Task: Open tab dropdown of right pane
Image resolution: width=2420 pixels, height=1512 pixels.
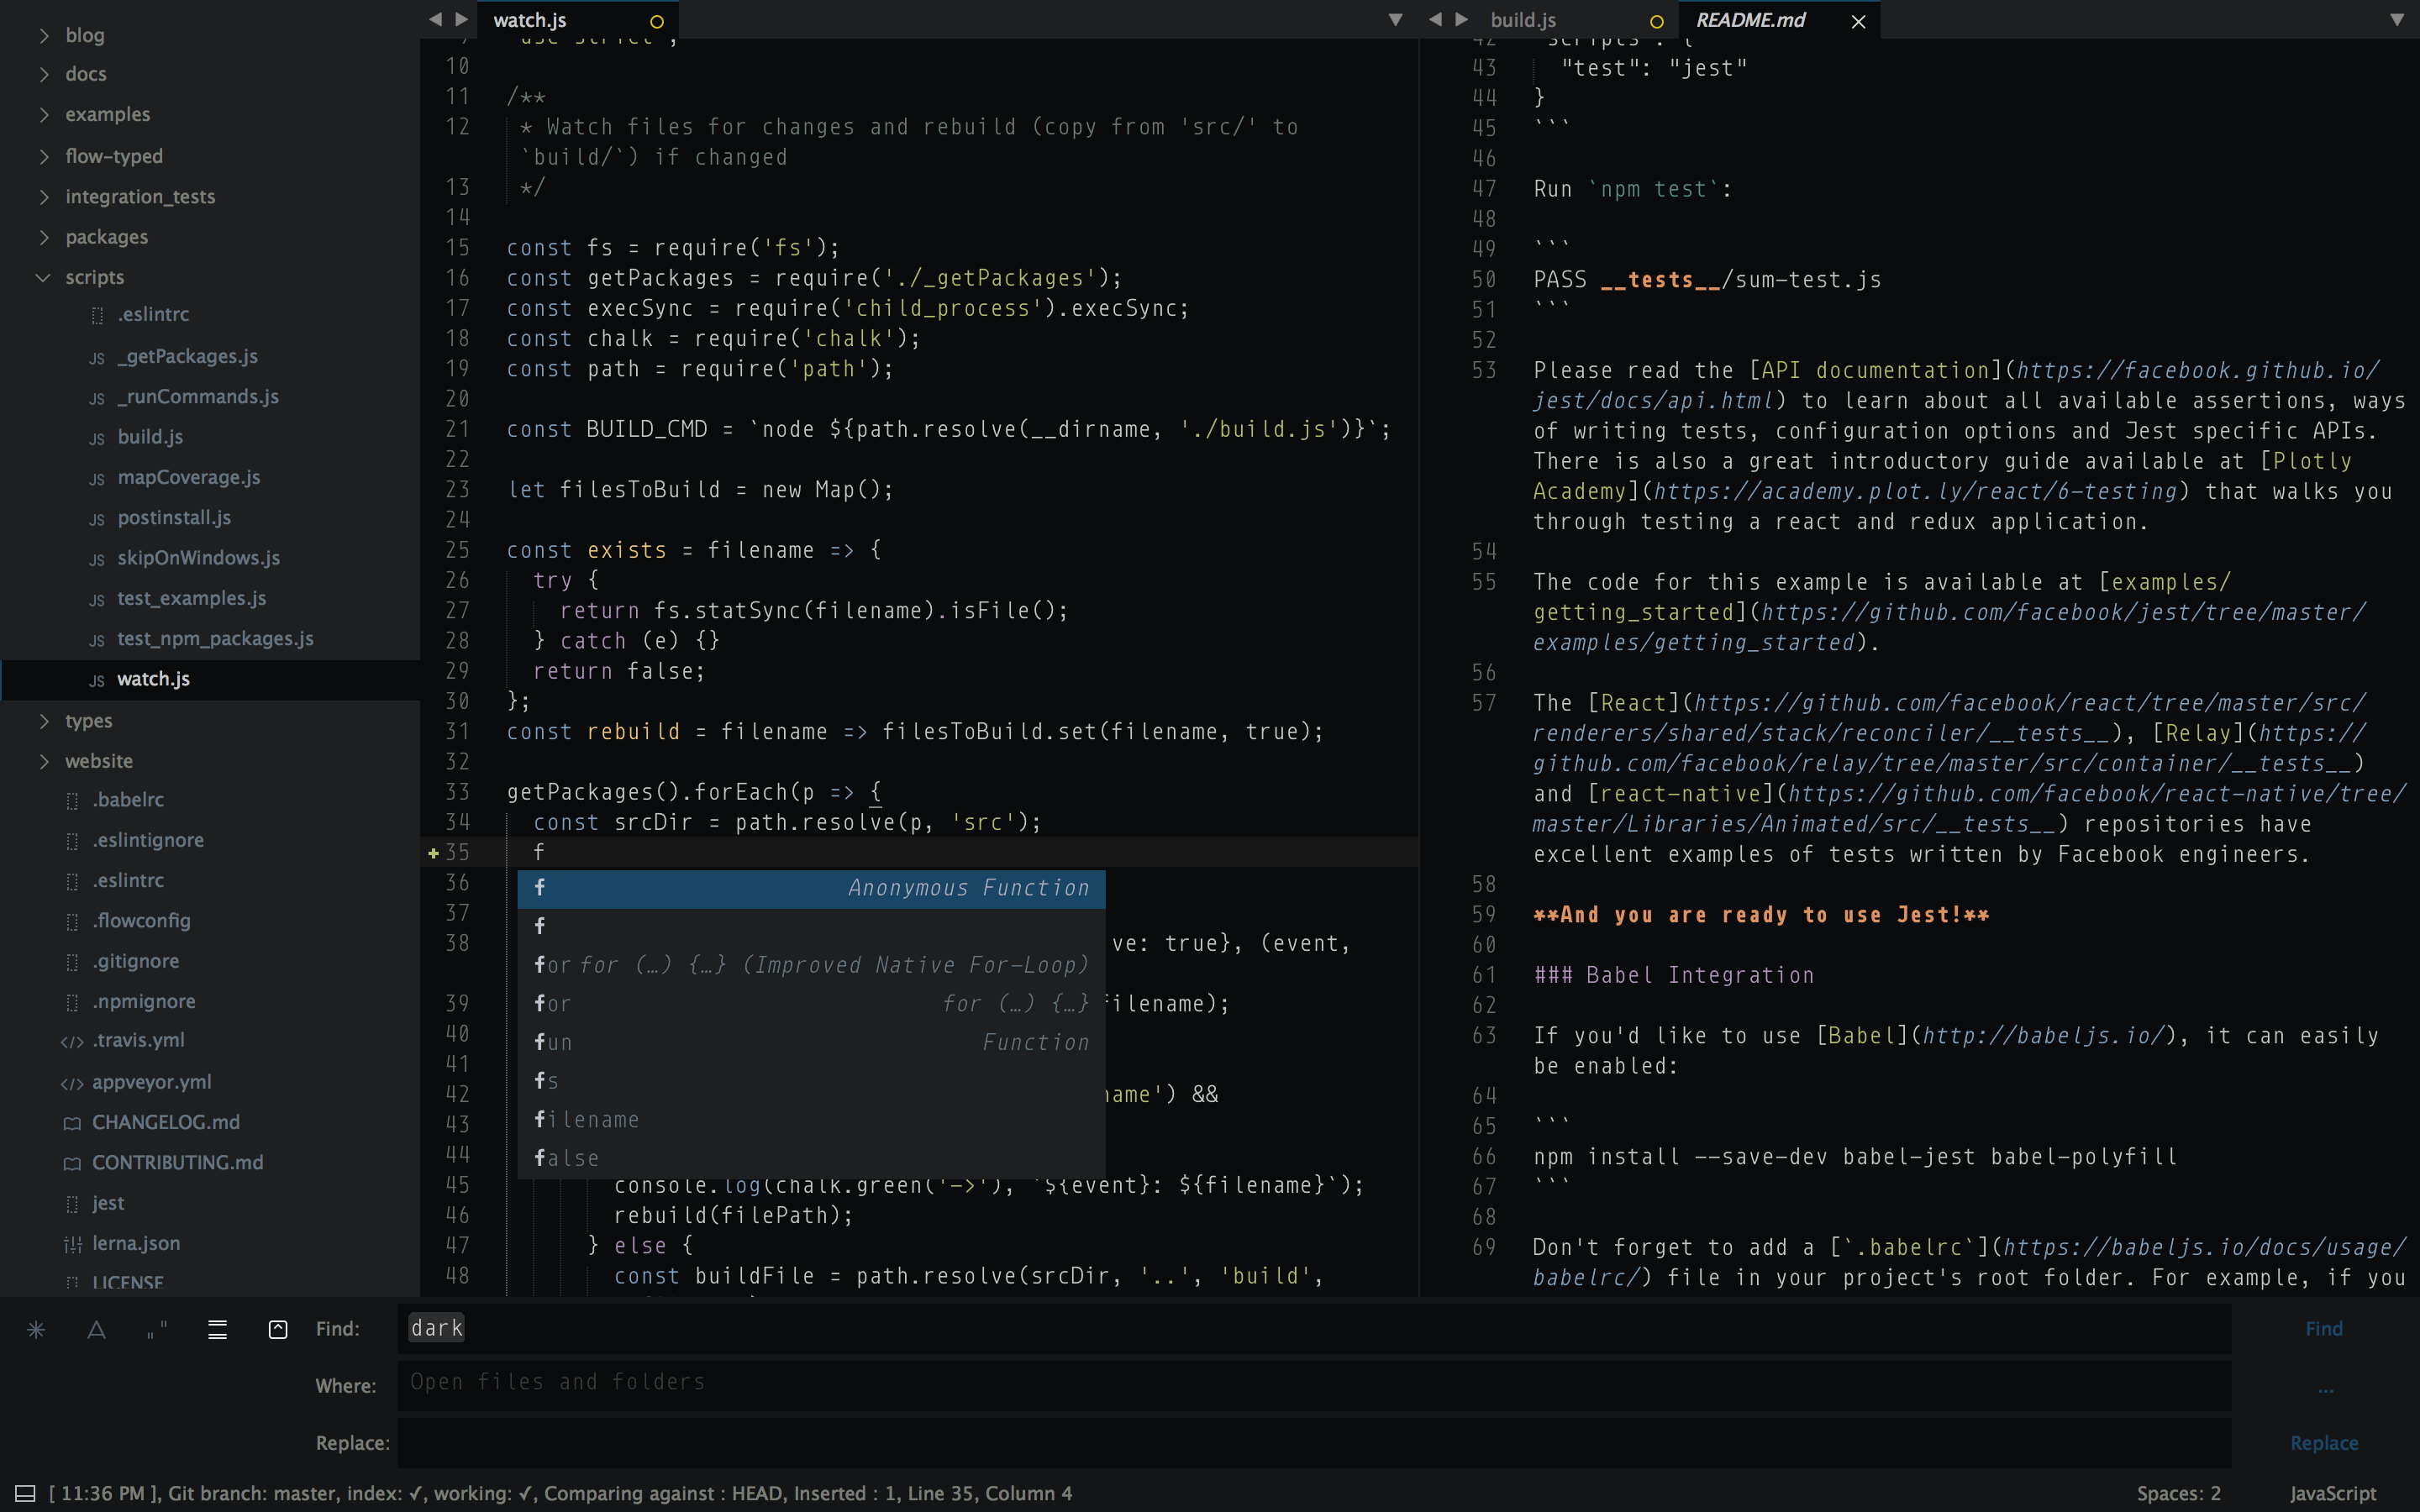Action: (x=2397, y=19)
